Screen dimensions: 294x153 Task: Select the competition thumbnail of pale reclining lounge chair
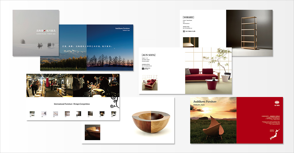55,114
